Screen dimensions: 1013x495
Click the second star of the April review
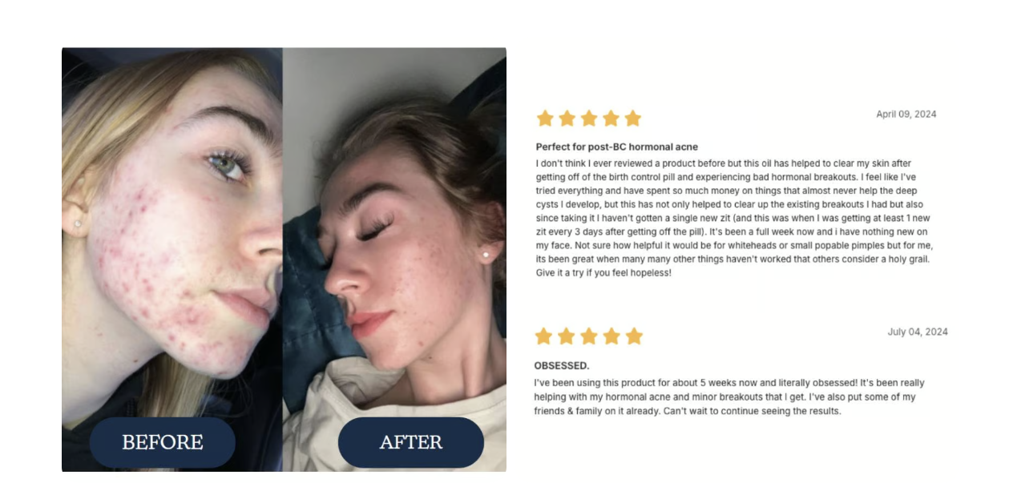coord(567,119)
